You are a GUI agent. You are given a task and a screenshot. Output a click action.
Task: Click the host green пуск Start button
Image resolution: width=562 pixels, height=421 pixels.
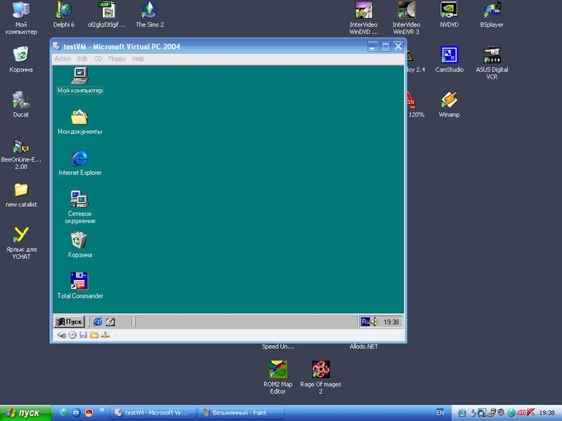coord(27,413)
